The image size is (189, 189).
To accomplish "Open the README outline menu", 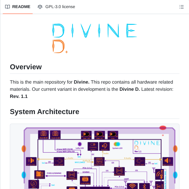I will pyautogui.click(x=182, y=7).
